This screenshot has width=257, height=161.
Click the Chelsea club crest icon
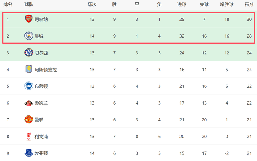29,53
